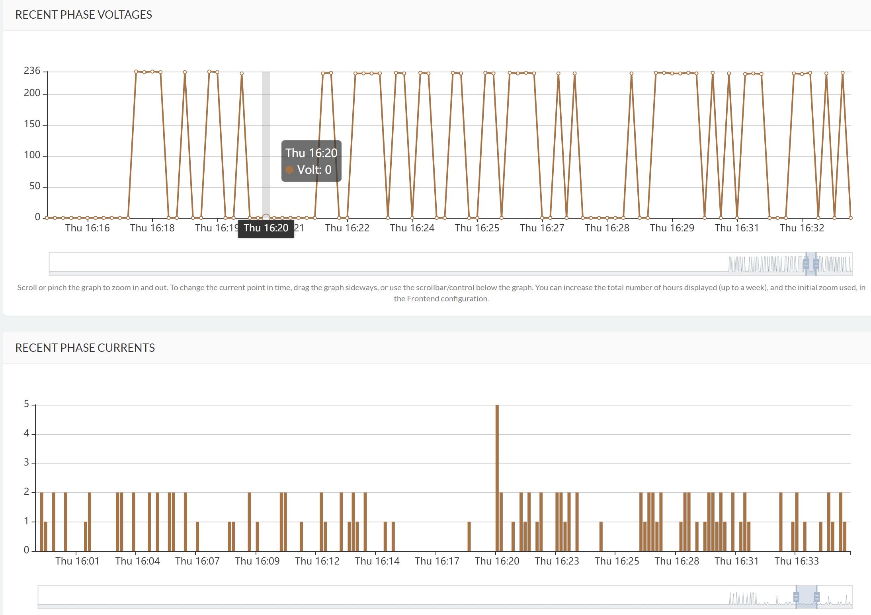
Task: Select the highlighted Thu 16:20 data point
Action: (265, 217)
